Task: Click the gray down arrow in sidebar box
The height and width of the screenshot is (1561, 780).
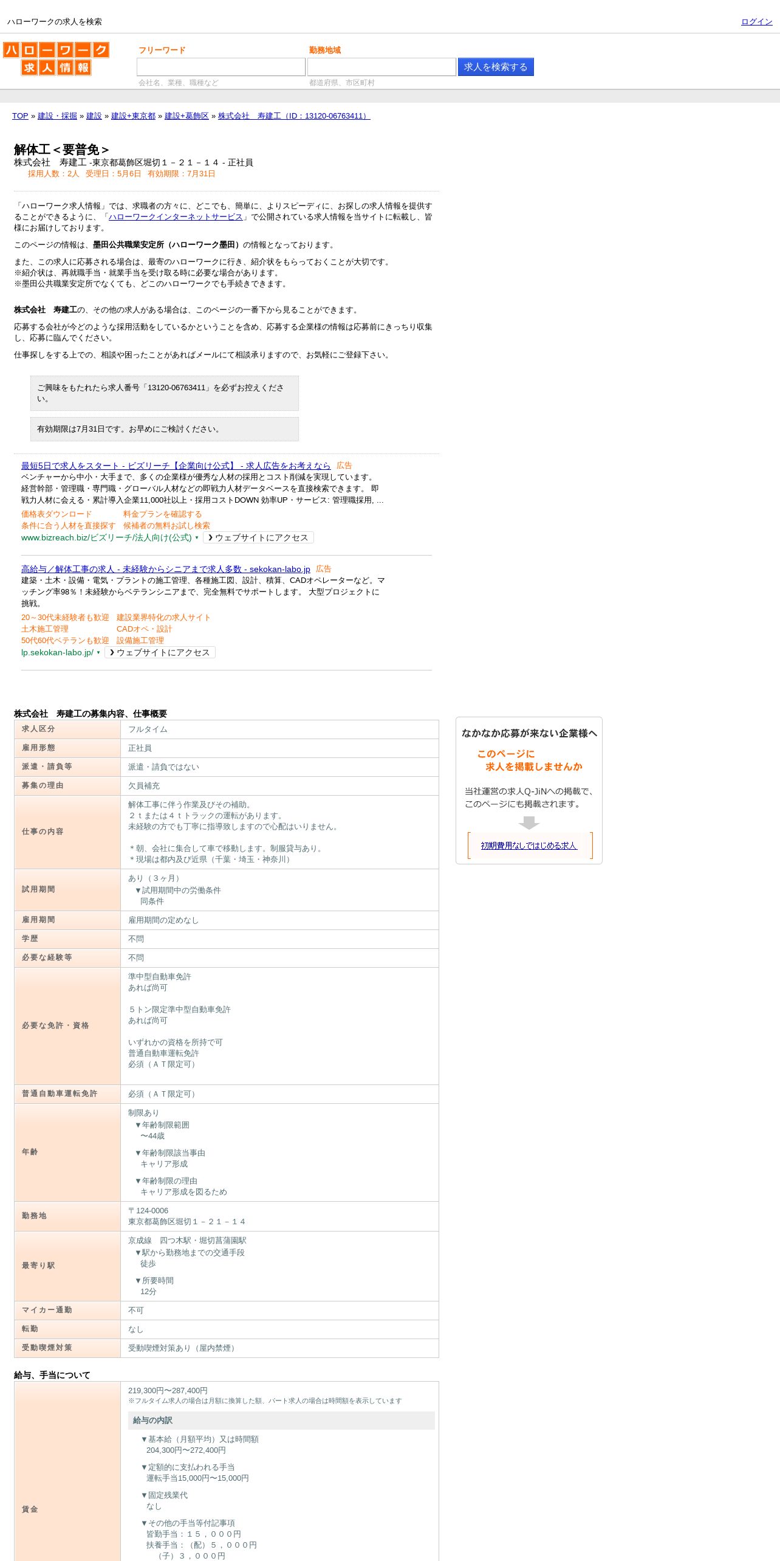Action: coord(529,822)
